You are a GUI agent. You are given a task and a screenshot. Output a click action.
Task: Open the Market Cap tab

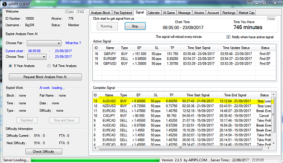[246, 13]
